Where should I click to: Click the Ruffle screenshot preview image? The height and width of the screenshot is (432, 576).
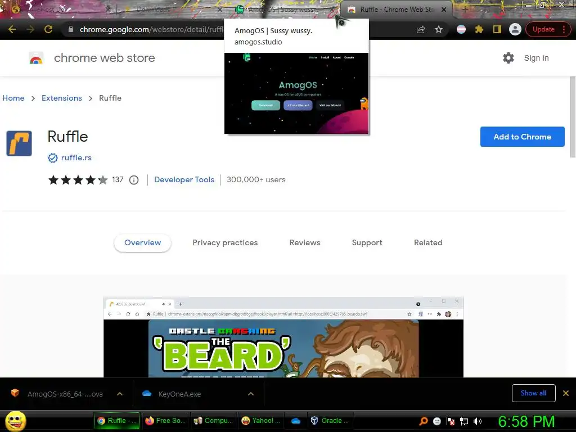point(283,337)
